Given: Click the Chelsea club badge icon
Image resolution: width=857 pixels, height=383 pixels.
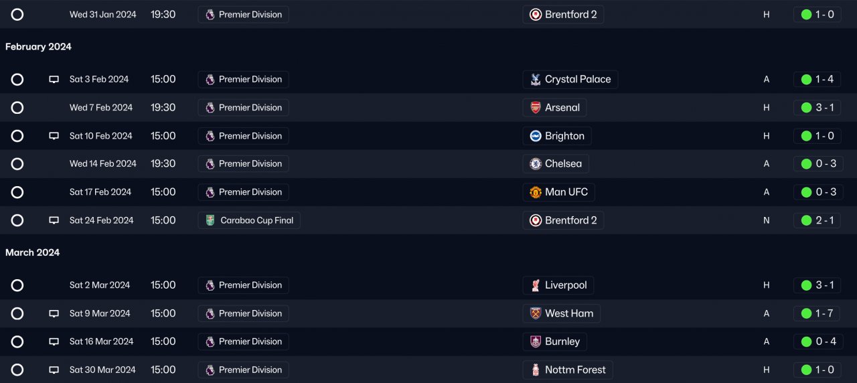Looking at the screenshot, I should pyautogui.click(x=536, y=164).
